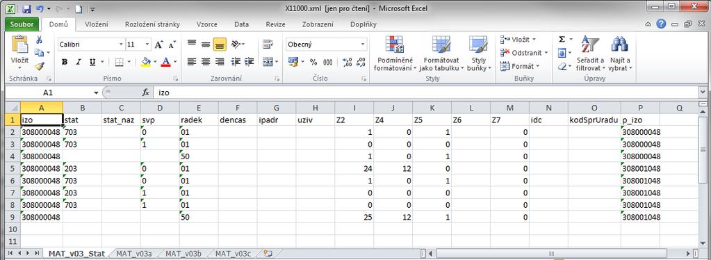Viewport: 711px width, 260px height.
Task: Apply thousands separator 000 style
Action: click(x=327, y=62)
